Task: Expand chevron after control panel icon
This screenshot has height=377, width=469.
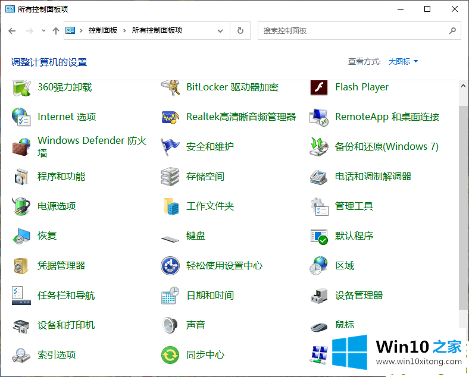Action: (x=81, y=30)
